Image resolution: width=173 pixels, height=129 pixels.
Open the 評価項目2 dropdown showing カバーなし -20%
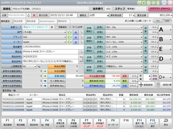tap(124, 42)
